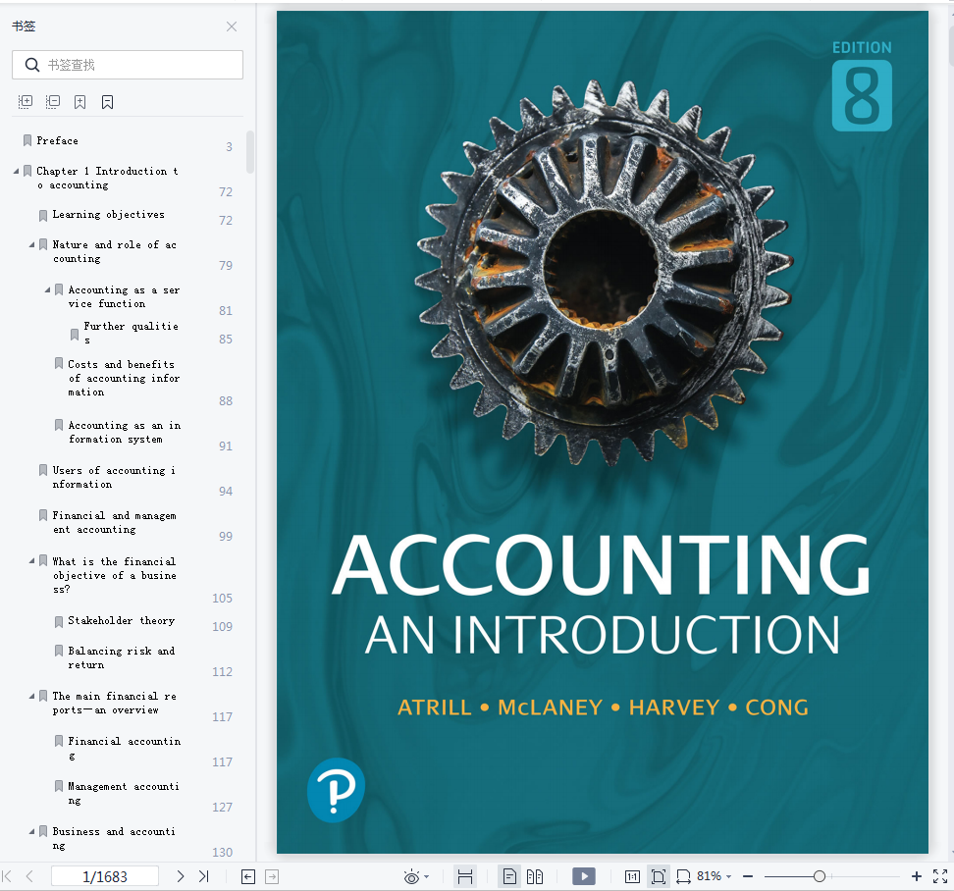The image size is (954, 891).
Task: Enter fullscreen mode
Action: 940,876
